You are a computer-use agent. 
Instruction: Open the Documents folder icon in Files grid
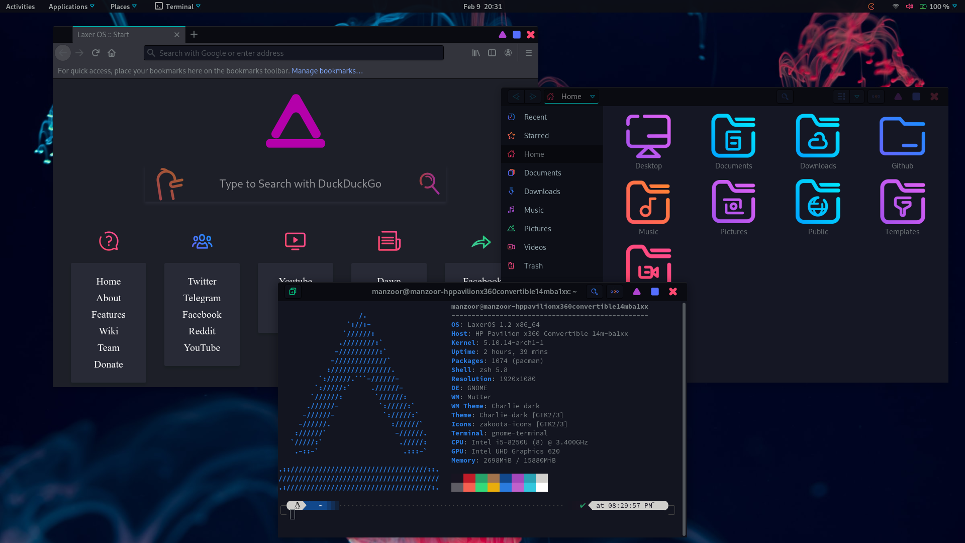(733, 136)
